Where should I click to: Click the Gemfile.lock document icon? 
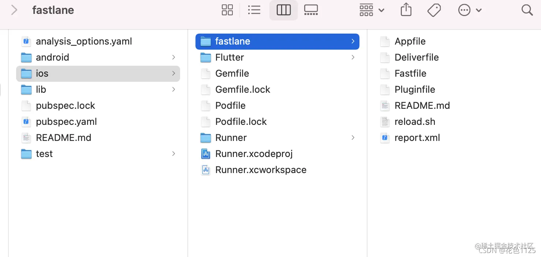(x=206, y=89)
